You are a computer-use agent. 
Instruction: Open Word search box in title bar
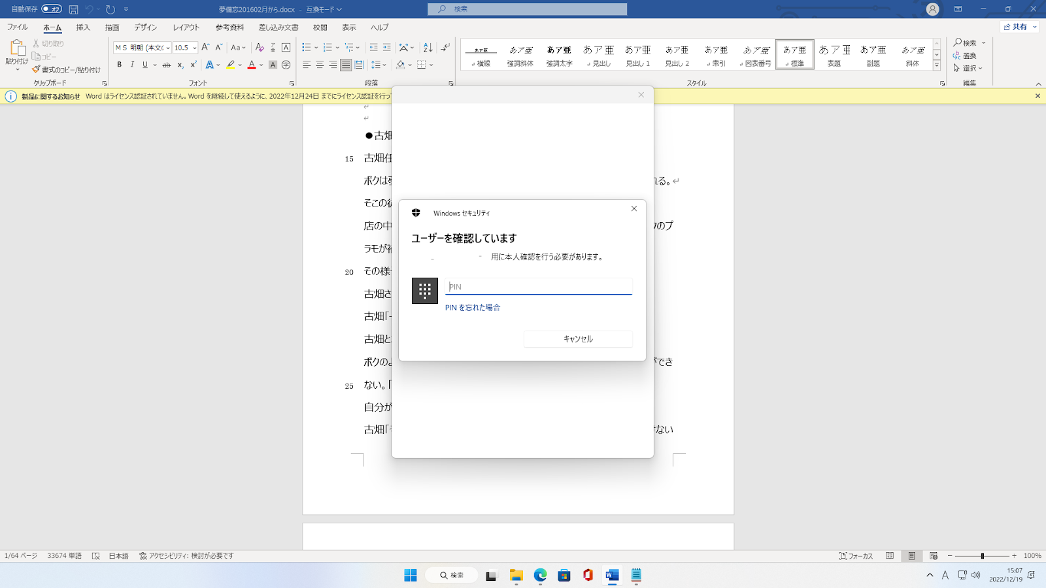[x=527, y=9]
